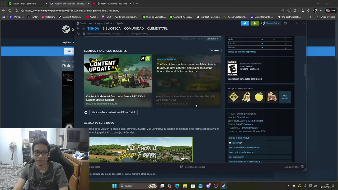Expand the Explorar menu on Steam website
The height and width of the screenshot is (190, 338).
(x=68, y=42)
